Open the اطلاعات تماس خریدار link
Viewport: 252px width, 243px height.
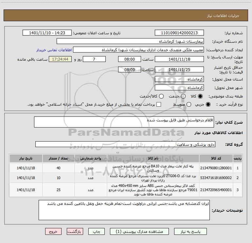point(54,50)
